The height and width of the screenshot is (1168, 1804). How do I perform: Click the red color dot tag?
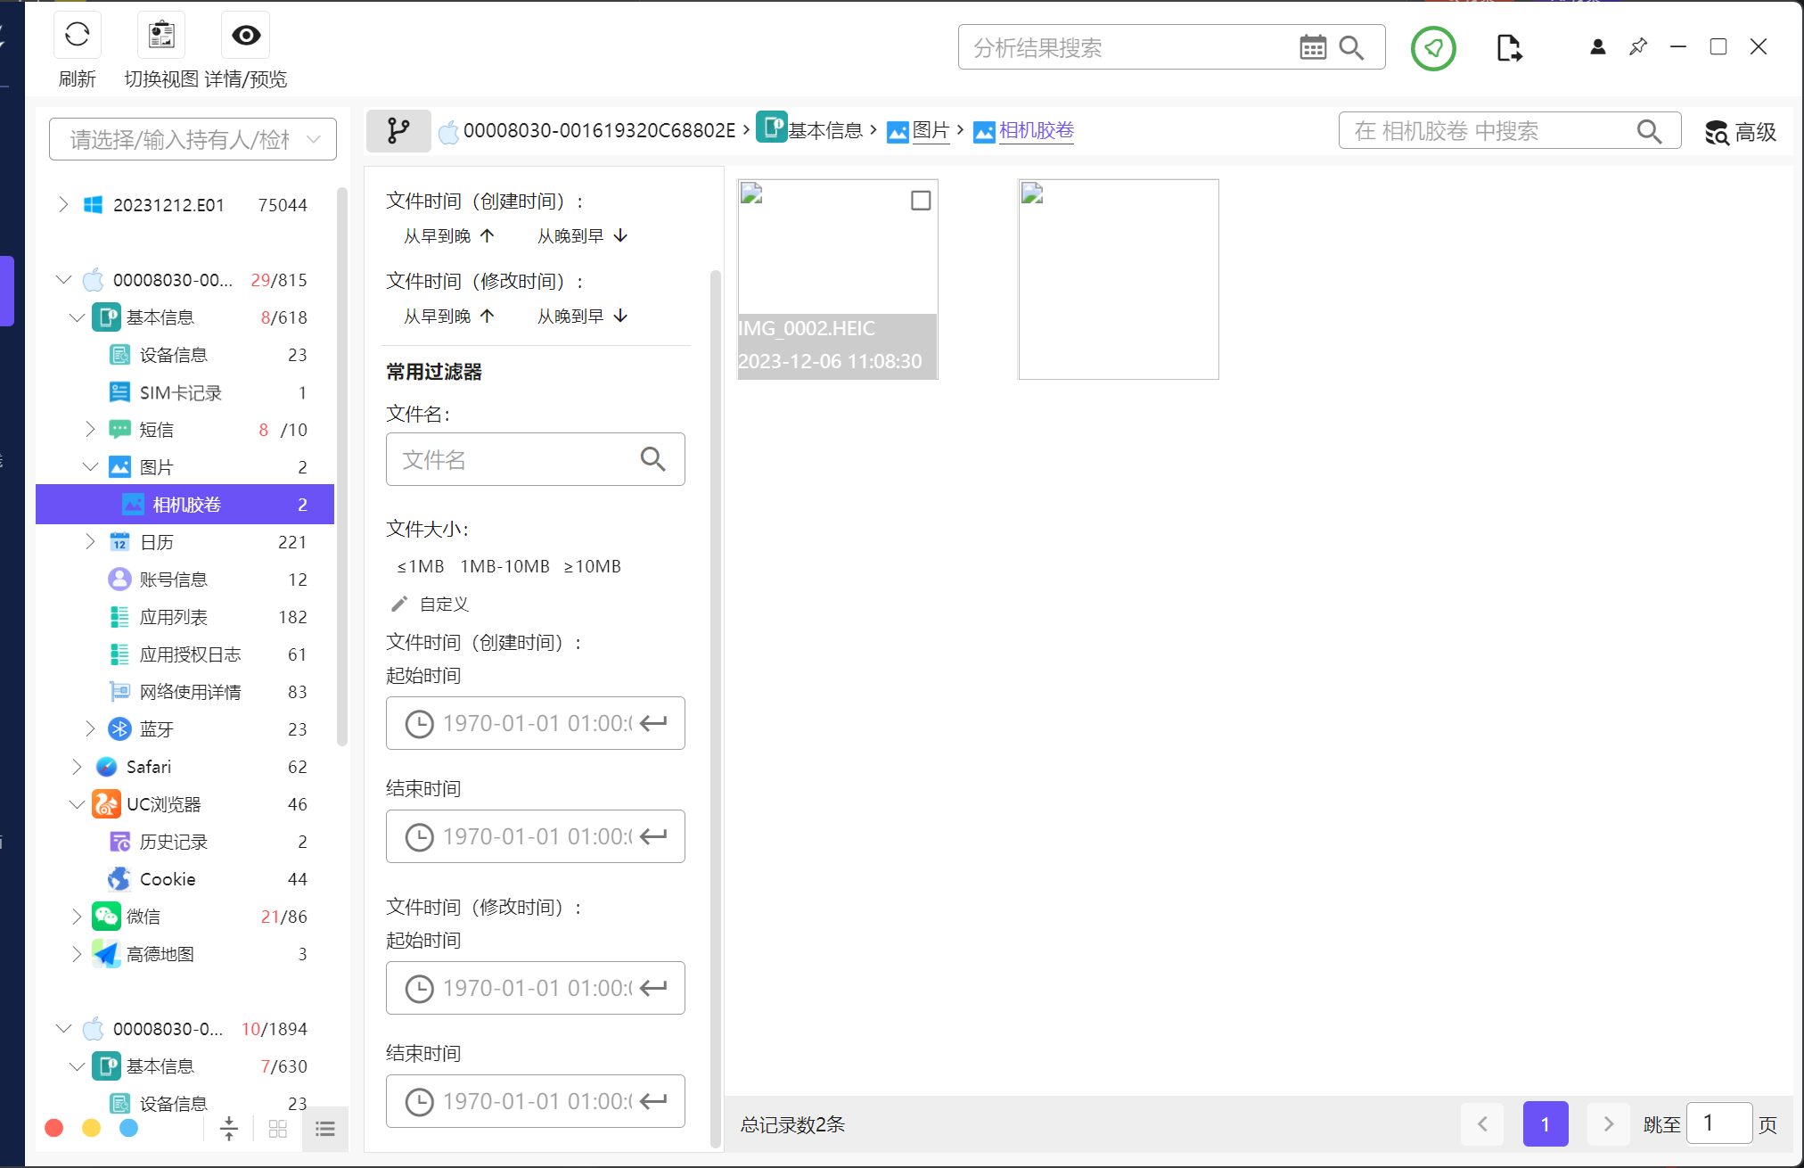pyautogui.click(x=54, y=1128)
